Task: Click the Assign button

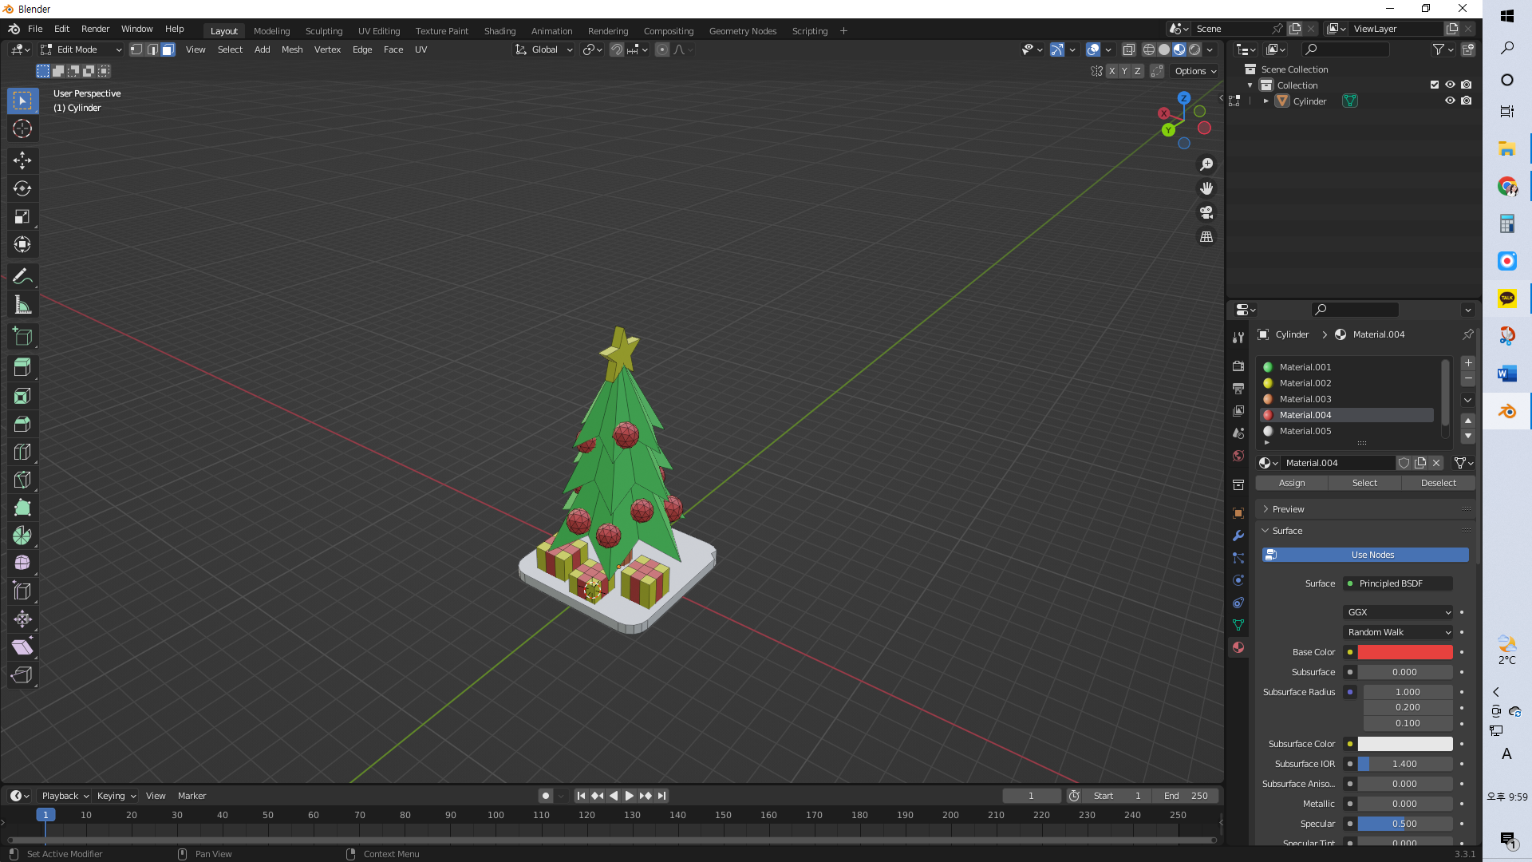Action: 1292,483
